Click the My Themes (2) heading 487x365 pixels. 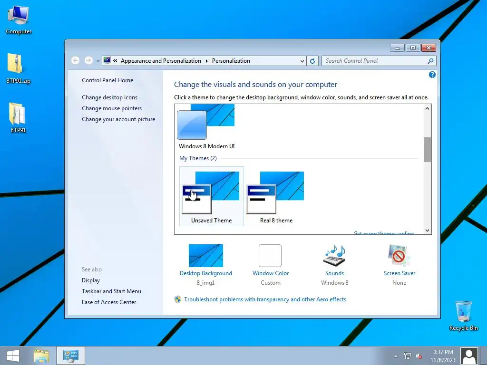pos(198,158)
